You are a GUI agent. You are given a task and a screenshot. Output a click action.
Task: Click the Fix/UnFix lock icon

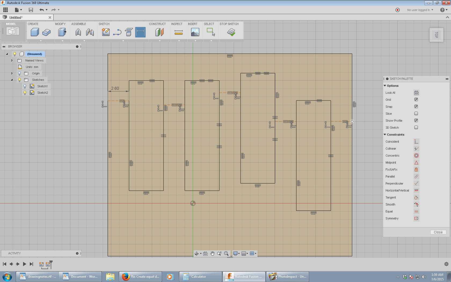[x=416, y=169]
